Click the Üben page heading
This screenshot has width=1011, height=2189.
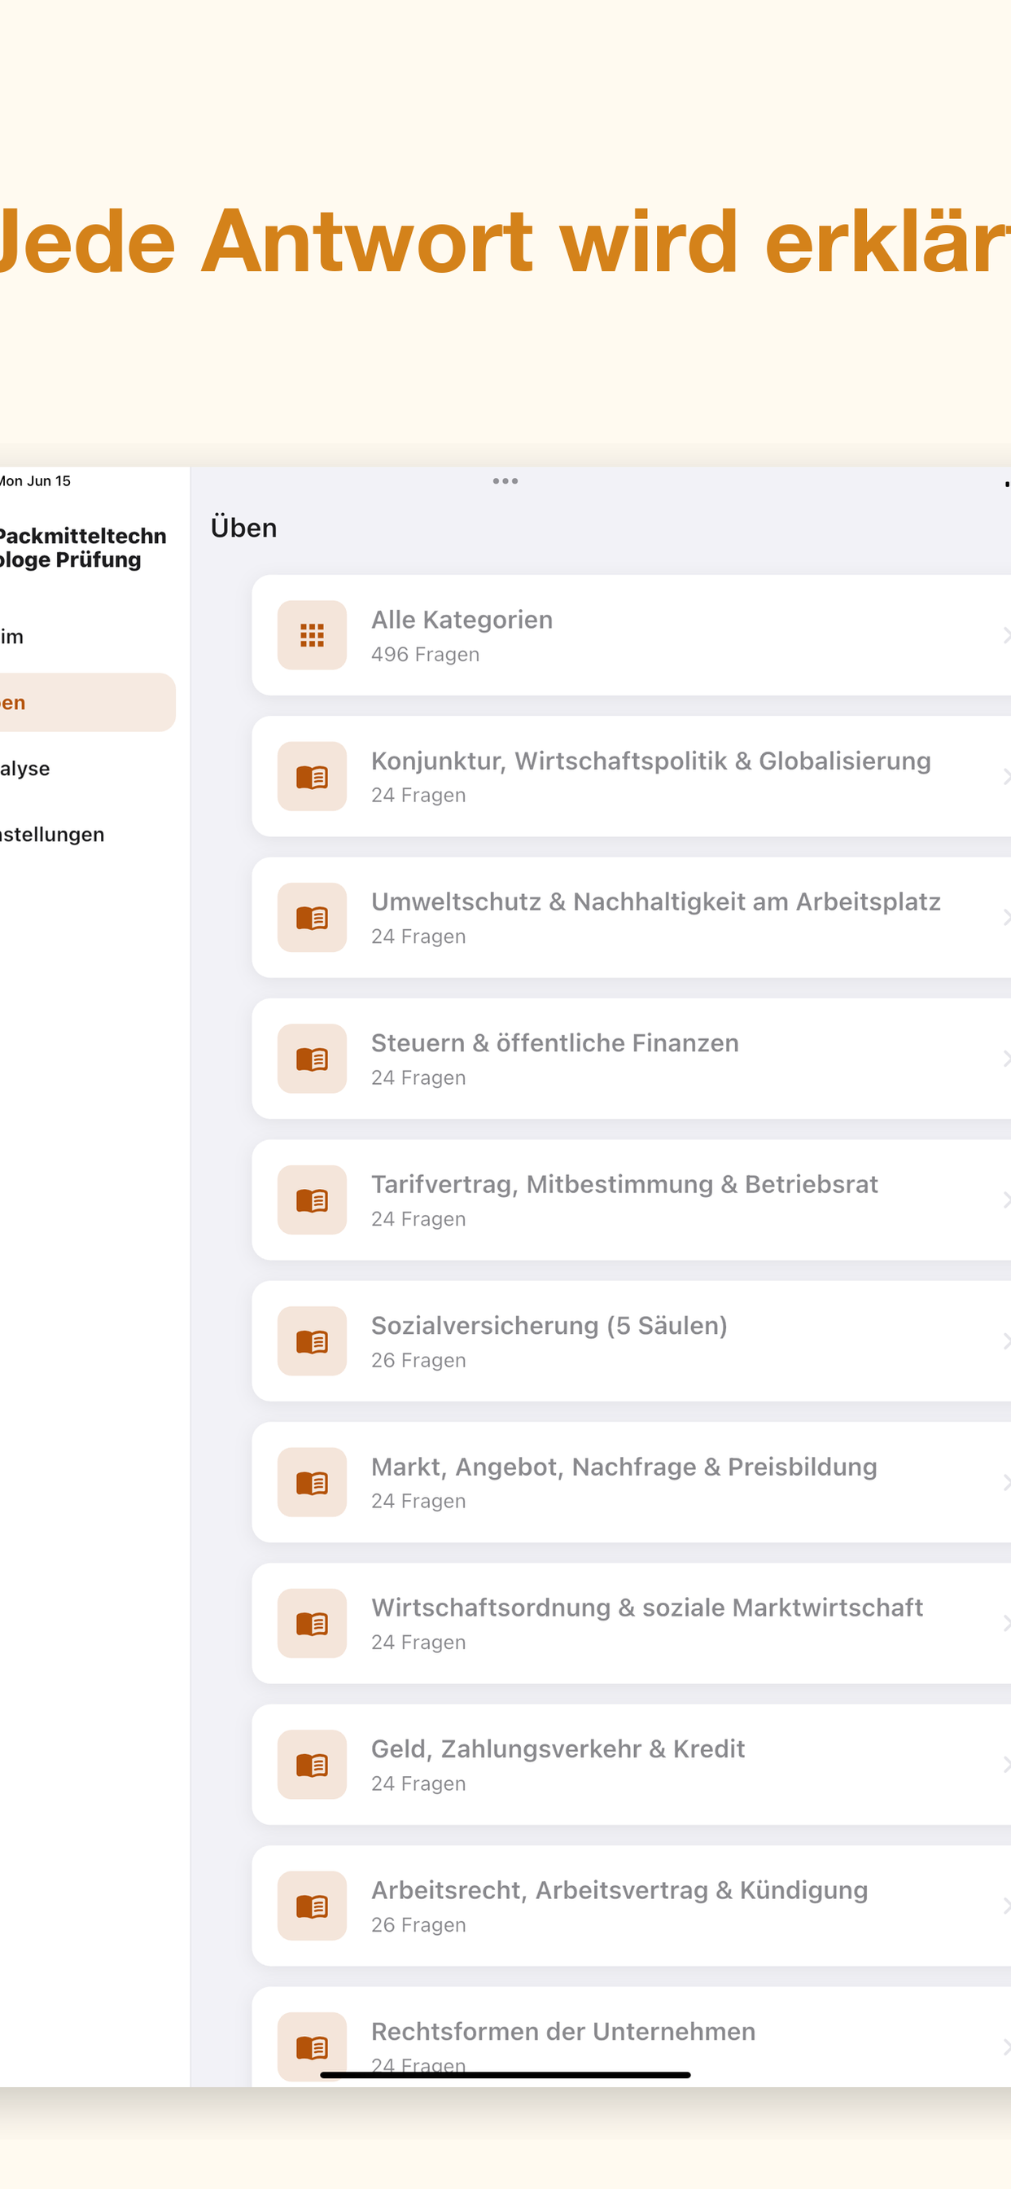244,527
